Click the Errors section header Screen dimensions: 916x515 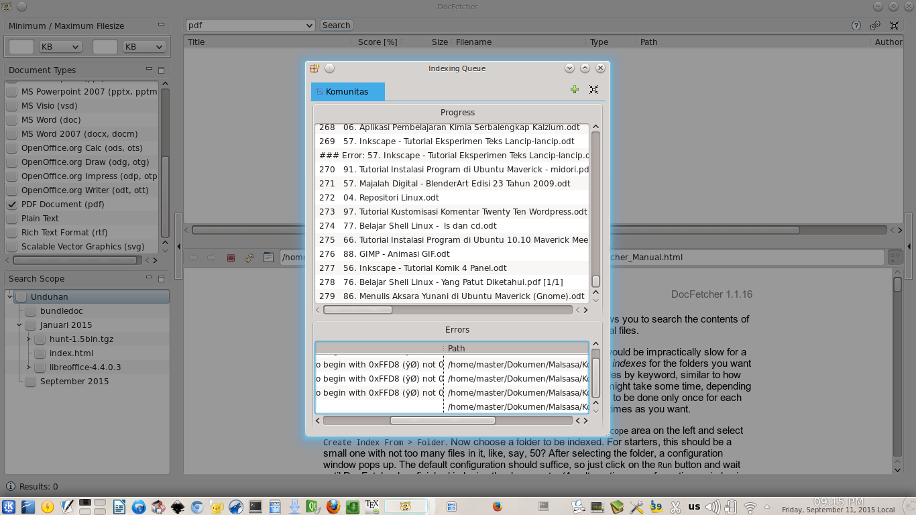click(457, 330)
